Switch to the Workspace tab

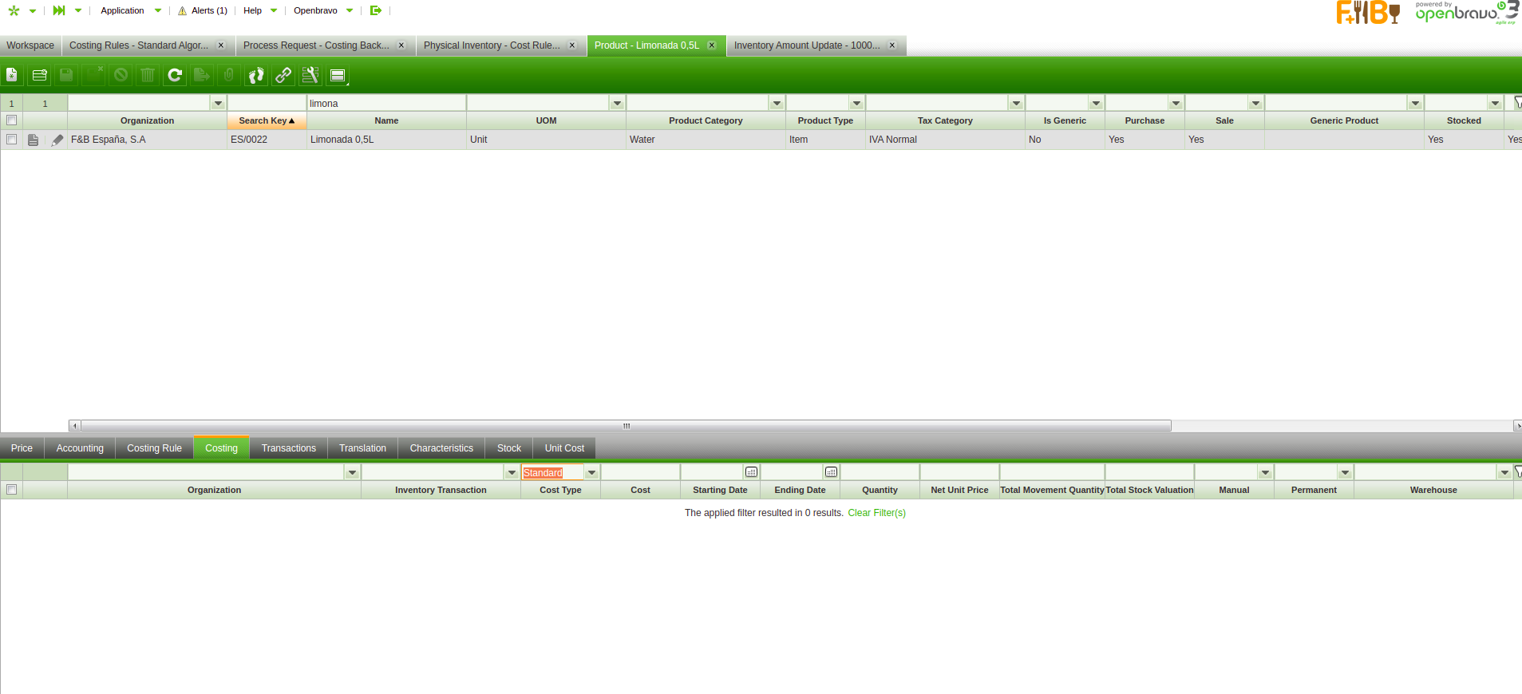(x=30, y=45)
